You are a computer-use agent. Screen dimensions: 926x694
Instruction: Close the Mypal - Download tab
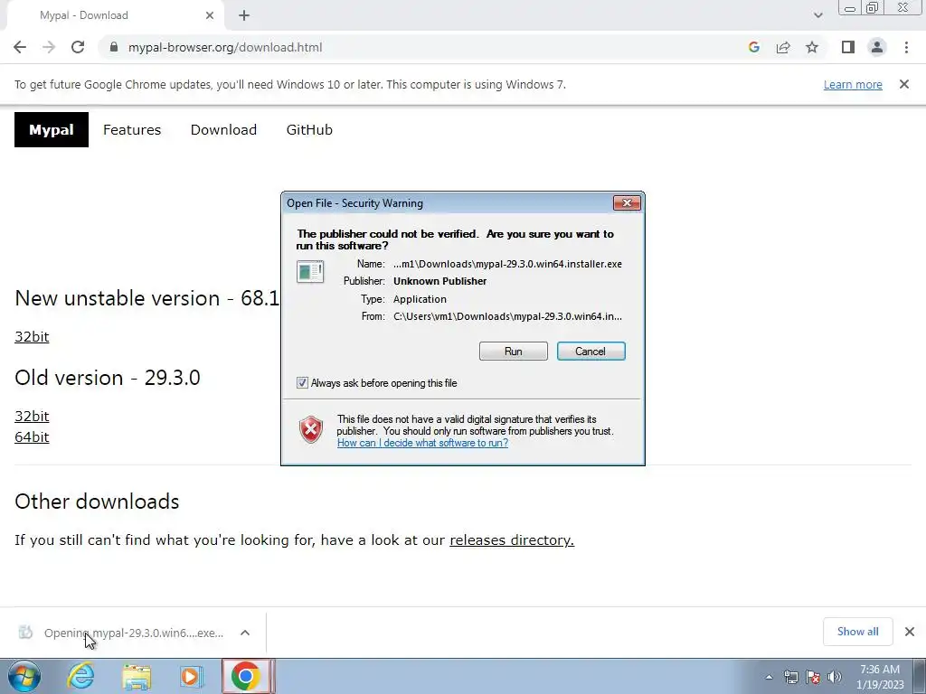(x=210, y=15)
